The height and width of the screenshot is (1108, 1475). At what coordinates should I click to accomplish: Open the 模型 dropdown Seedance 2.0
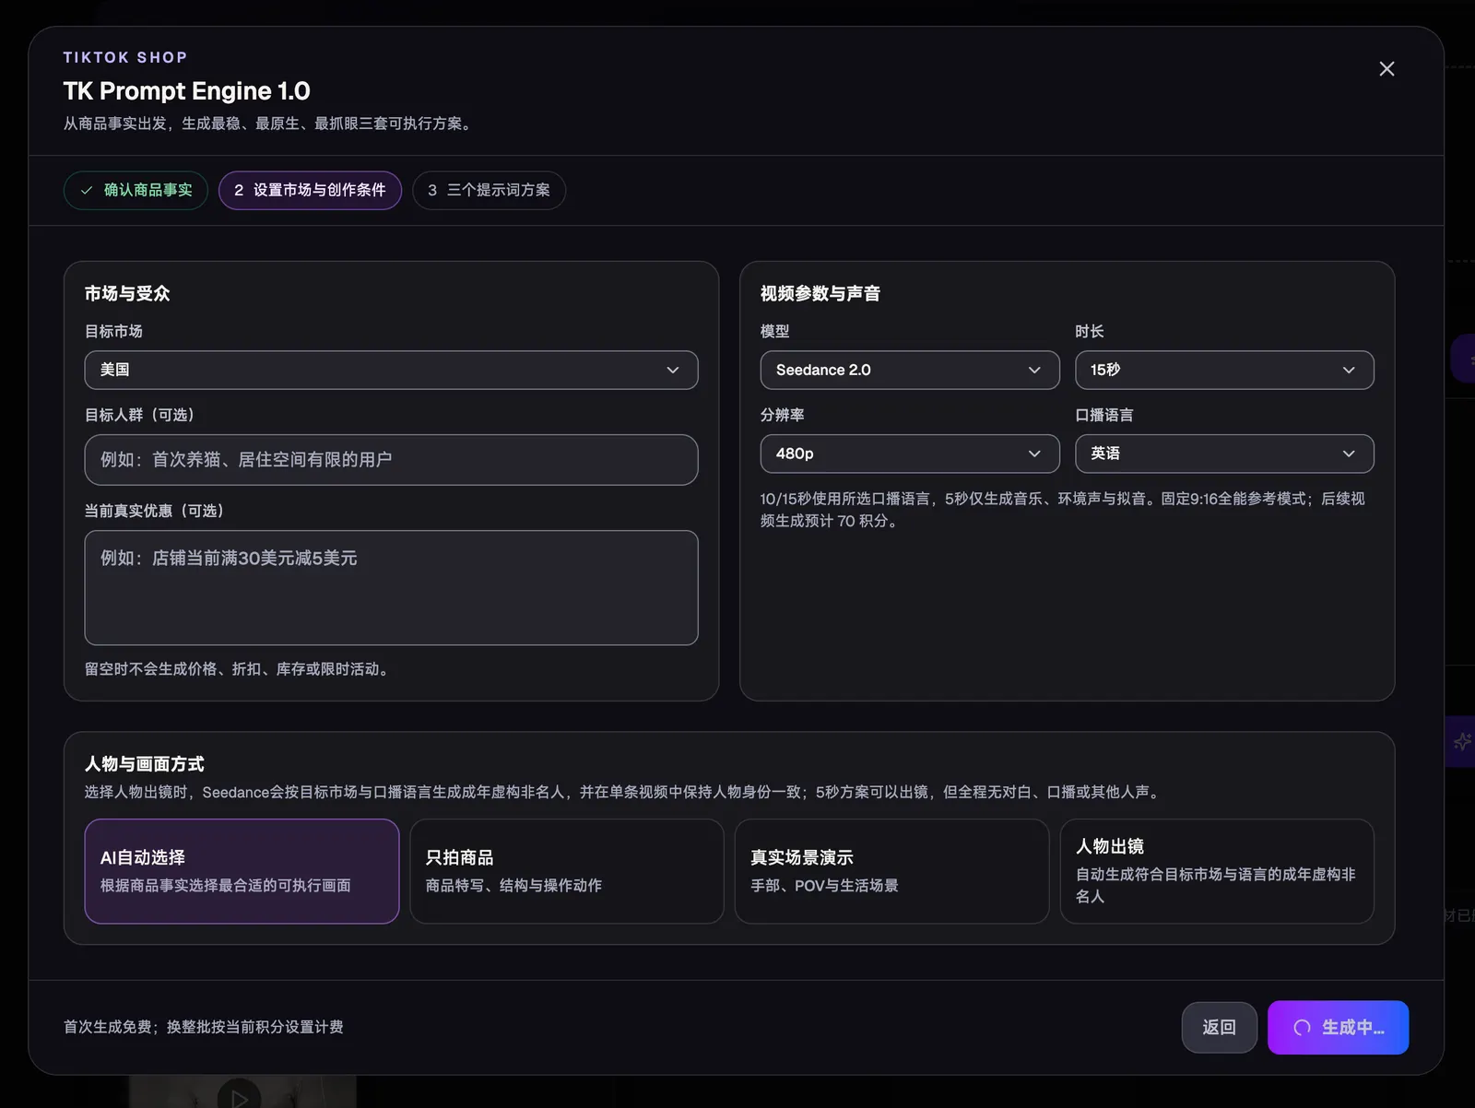[910, 370]
